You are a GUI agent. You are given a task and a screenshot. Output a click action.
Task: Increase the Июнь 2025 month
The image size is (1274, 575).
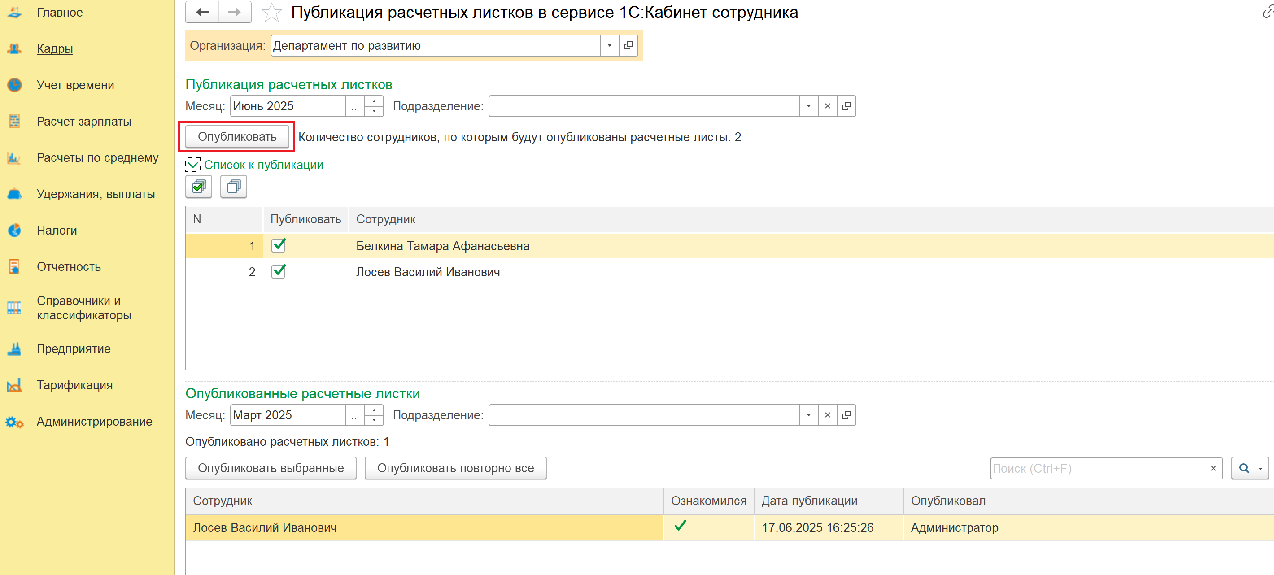tap(374, 101)
